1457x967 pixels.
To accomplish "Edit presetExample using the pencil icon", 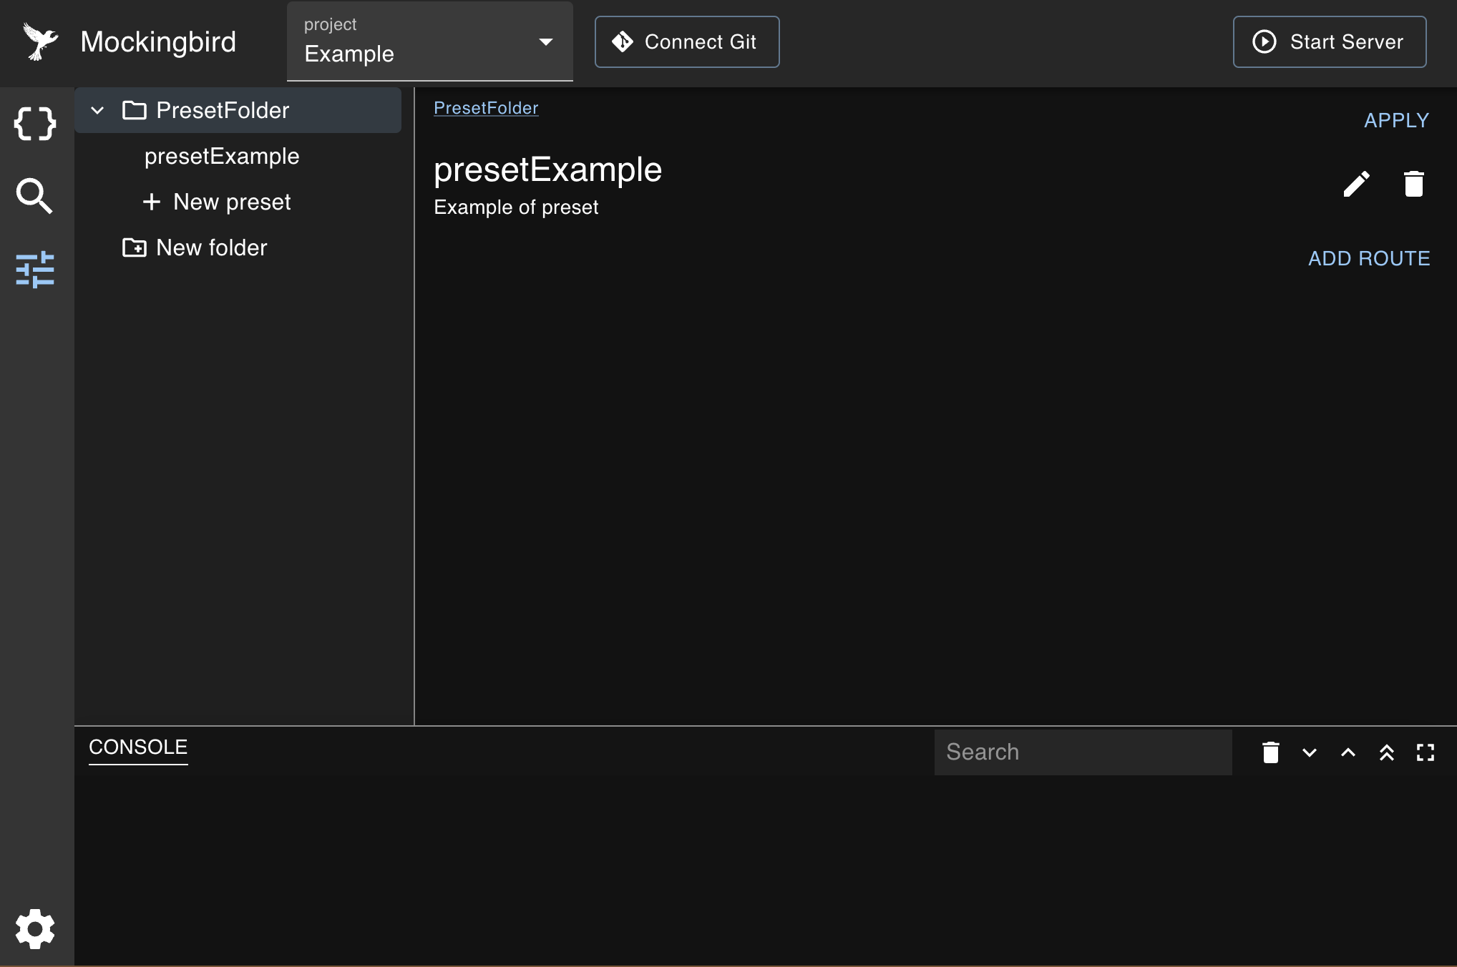I will pos(1356,184).
